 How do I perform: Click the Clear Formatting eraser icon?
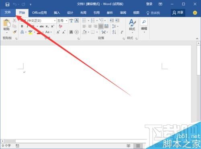[60, 26]
